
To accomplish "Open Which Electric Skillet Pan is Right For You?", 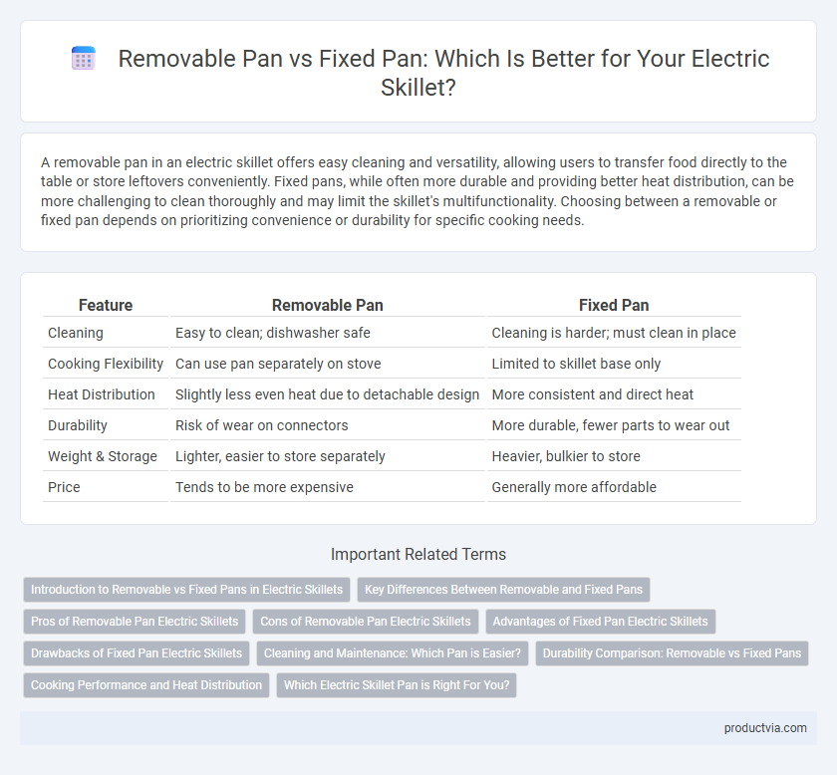I will (x=397, y=684).
